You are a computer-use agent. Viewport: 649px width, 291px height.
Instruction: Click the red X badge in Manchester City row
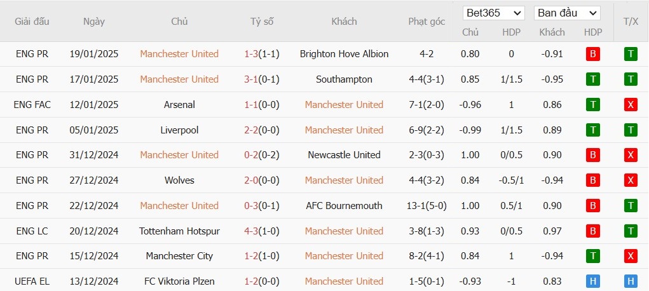point(631,256)
